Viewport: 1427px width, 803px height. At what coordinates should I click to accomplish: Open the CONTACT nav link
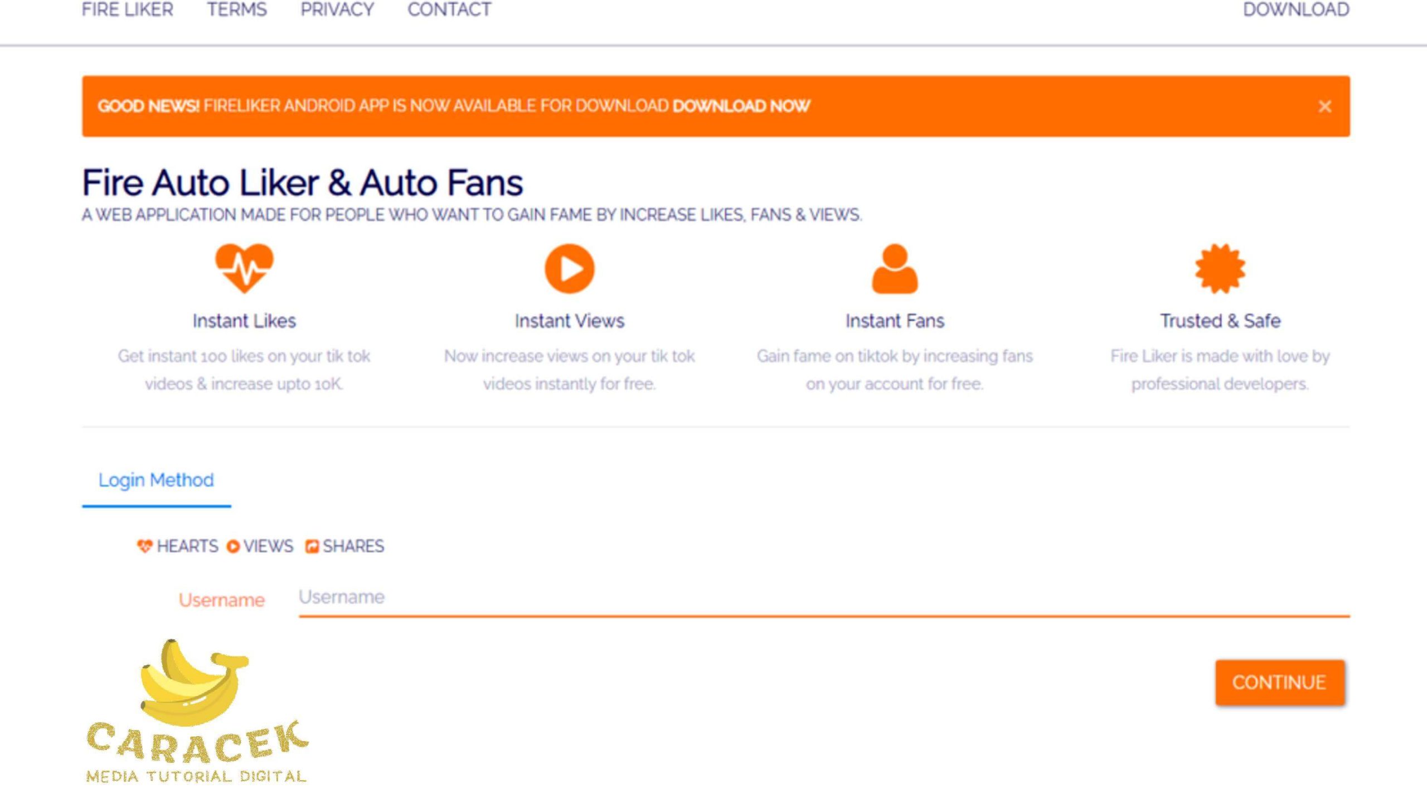[x=449, y=9]
